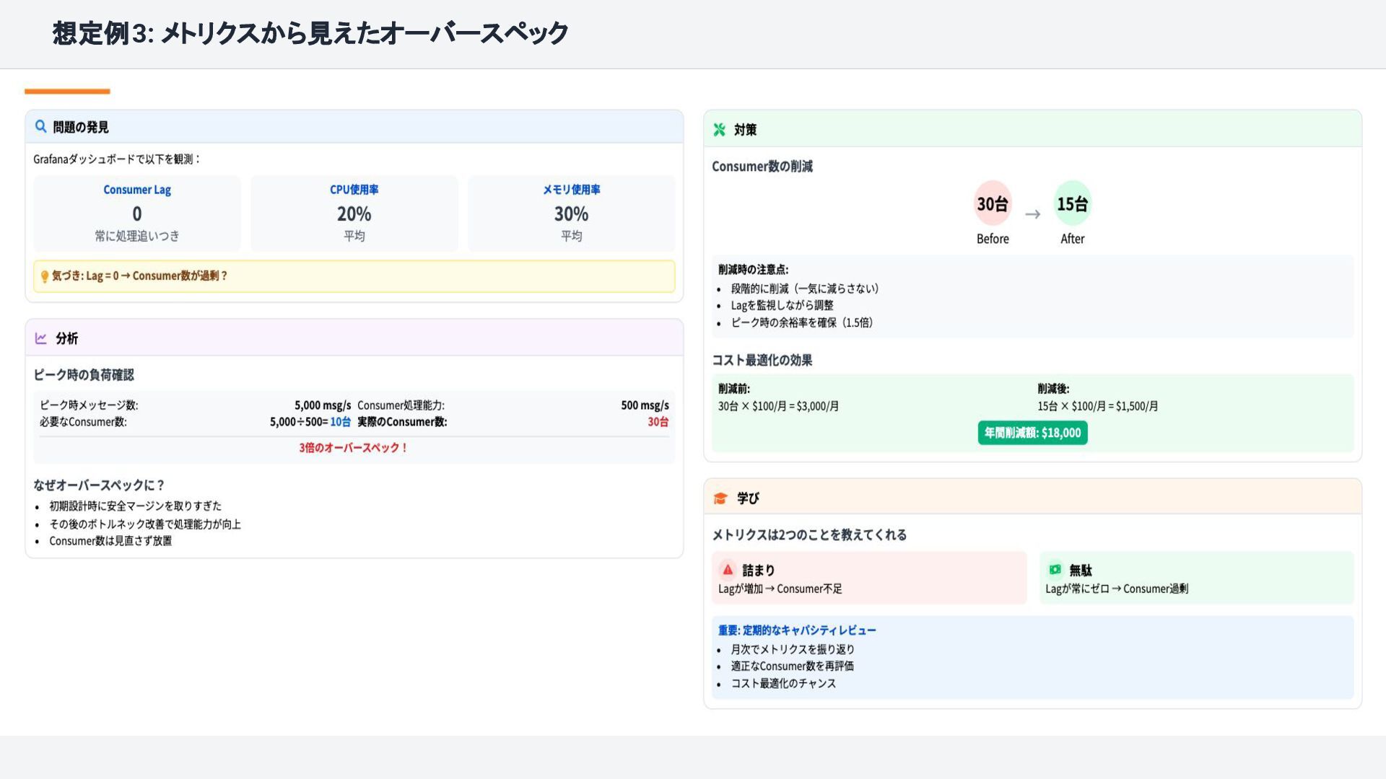Click the arrow between 30台 and 15台

tap(1032, 214)
